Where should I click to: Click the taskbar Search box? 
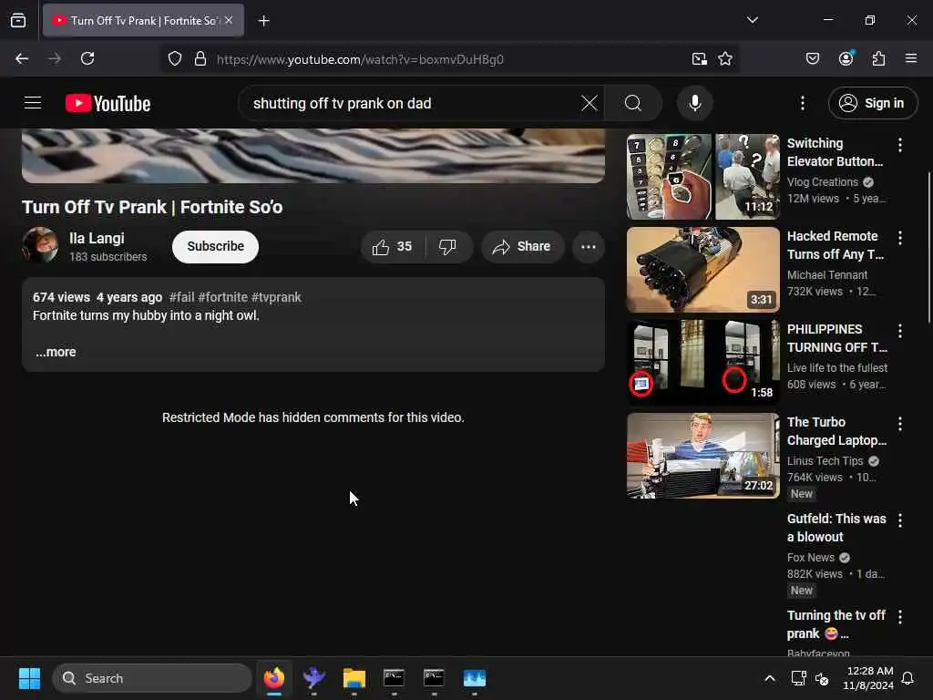(x=152, y=678)
